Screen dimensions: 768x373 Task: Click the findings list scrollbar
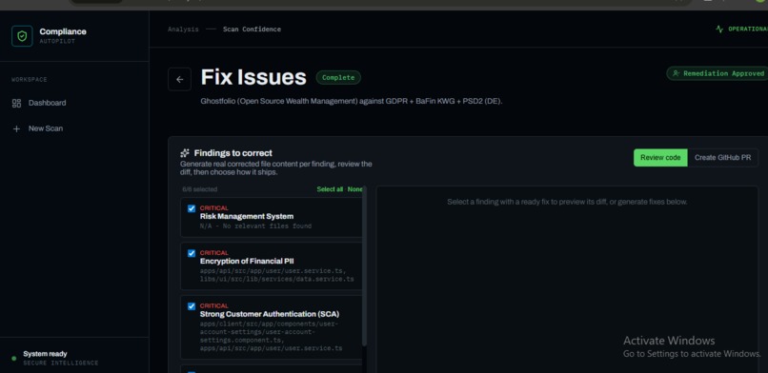(x=364, y=266)
